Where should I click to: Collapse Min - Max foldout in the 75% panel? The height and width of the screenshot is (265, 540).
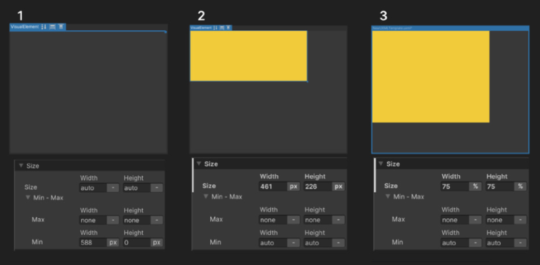tap(388, 196)
